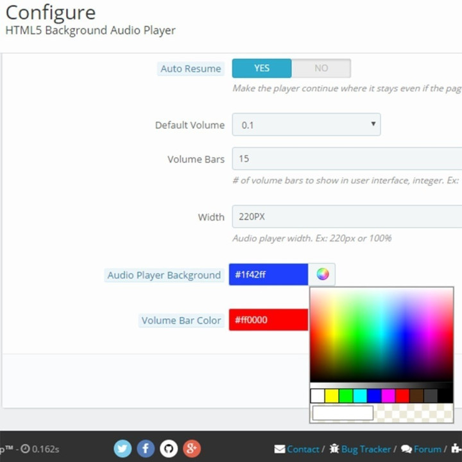Select the cyan swatch in the palette
This screenshot has height=462, width=462.
pyautogui.click(x=360, y=396)
